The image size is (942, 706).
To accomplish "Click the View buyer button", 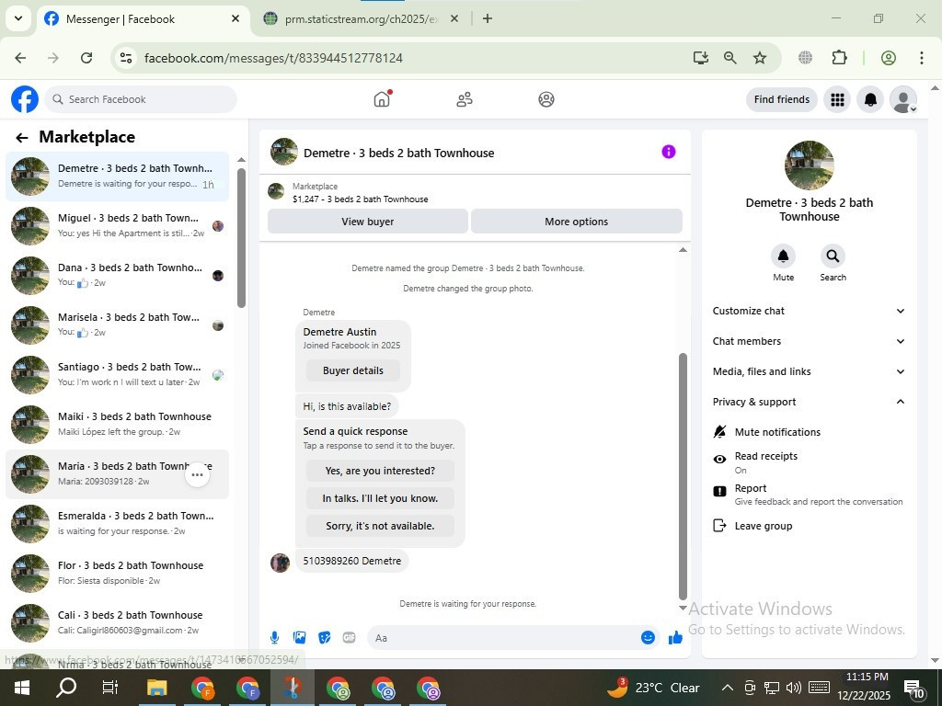I will coord(368,222).
